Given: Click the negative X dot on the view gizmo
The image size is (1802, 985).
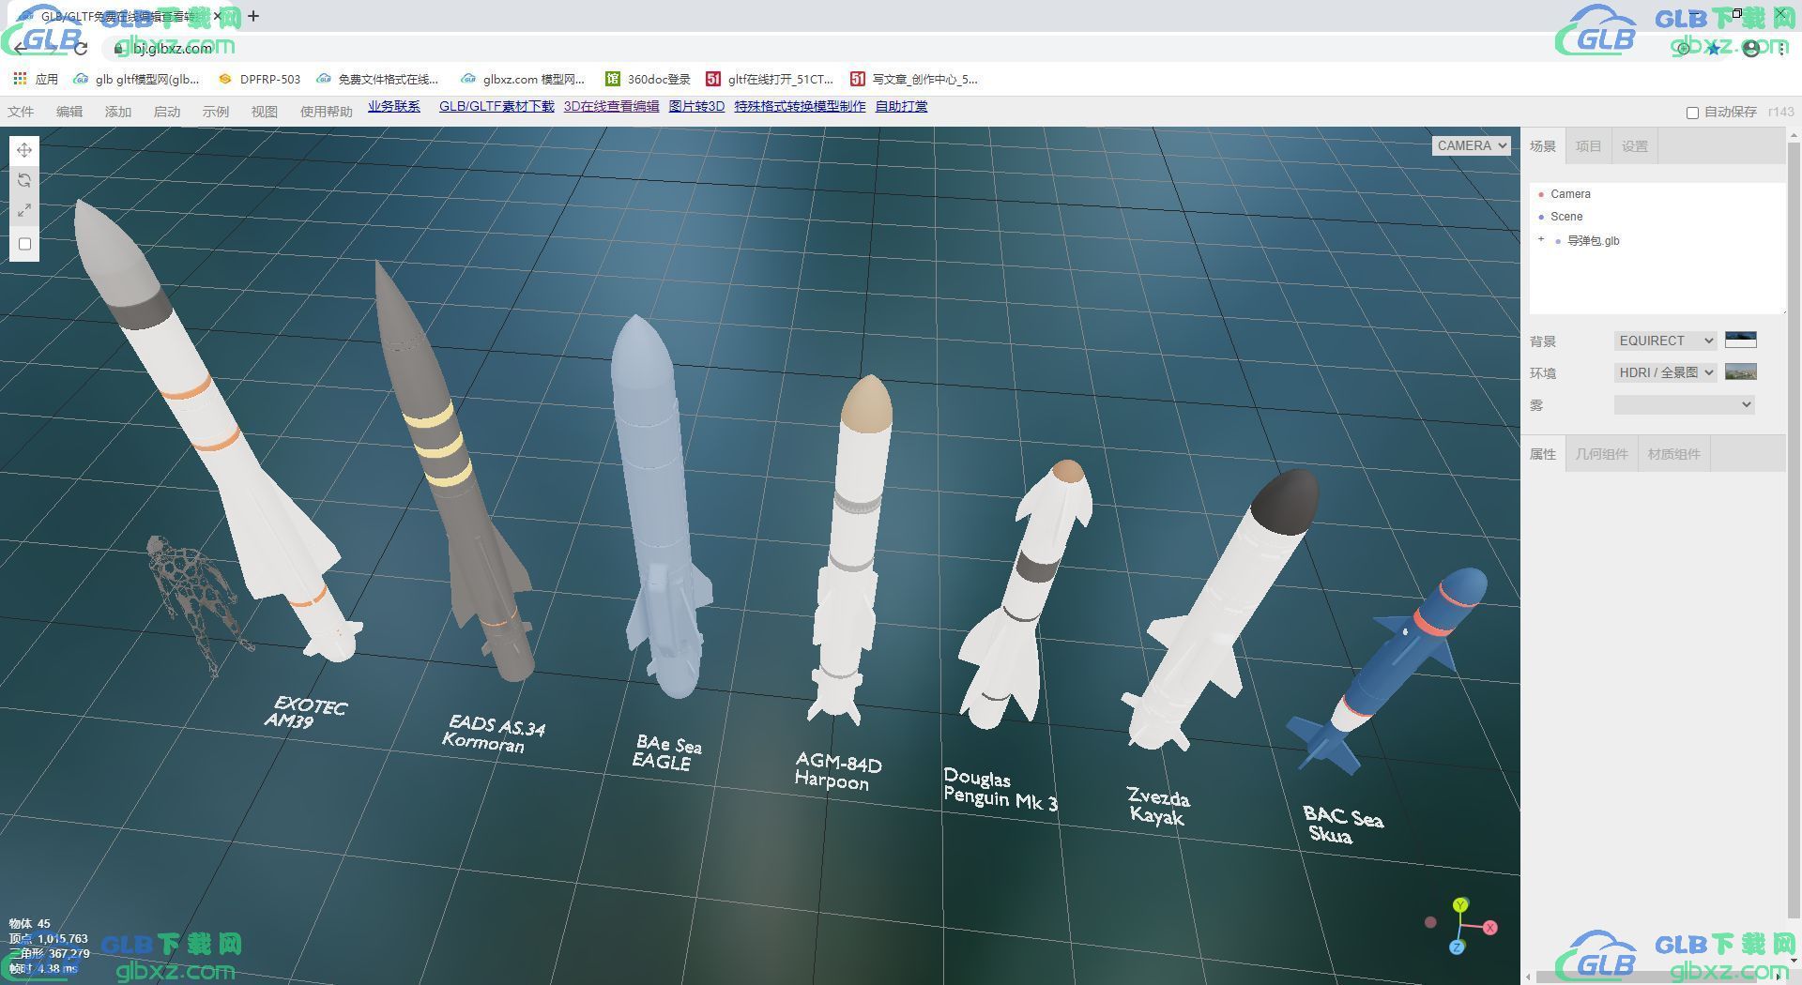Looking at the screenshot, I should click(1430, 922).
